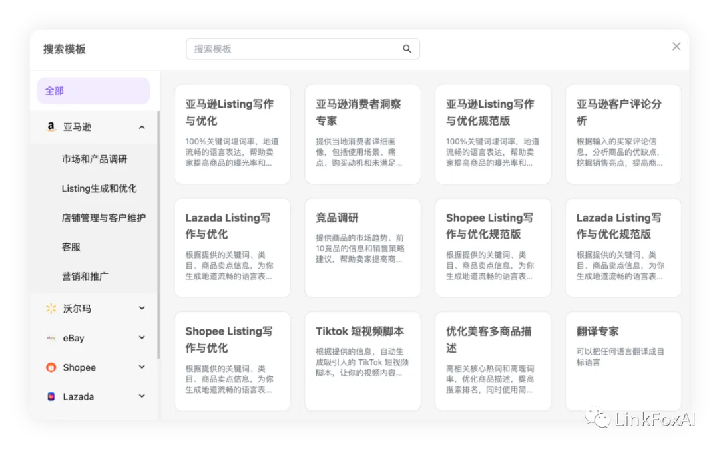
Task: Open 亚马逊消费者洞察专家 template card
Action: coord(363,134)
